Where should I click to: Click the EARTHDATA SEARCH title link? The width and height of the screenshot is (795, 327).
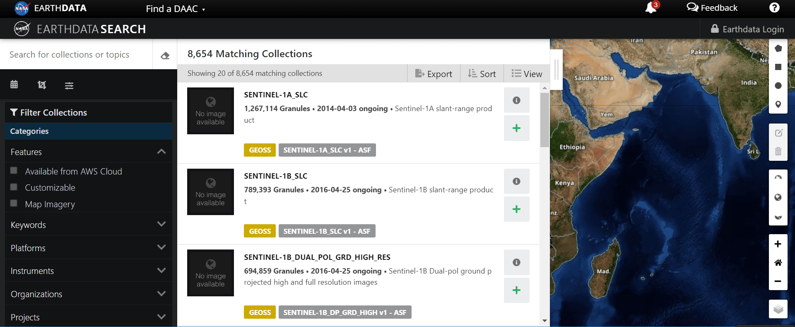(80, 29)
